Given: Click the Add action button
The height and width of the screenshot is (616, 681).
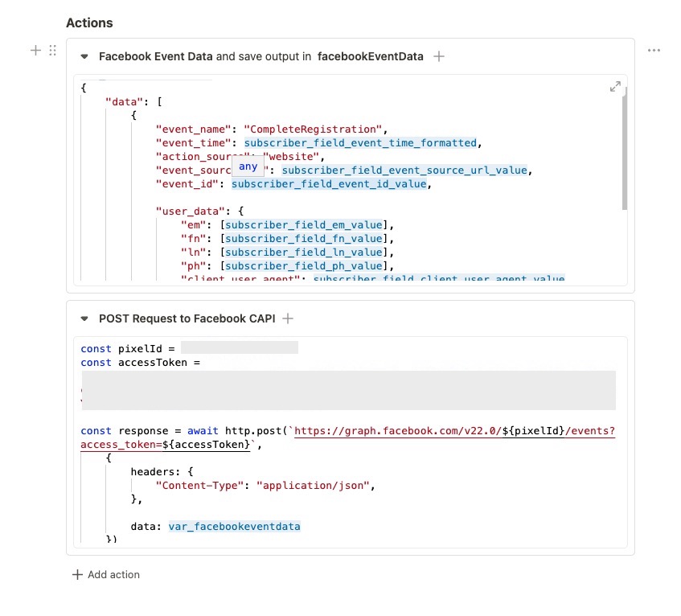Looking at the screenshot, I should [106, 574].
